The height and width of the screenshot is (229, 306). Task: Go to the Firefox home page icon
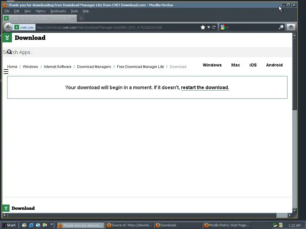click(x=291, y=27)
